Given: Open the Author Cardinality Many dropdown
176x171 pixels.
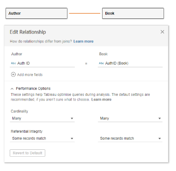Looking at the screenshot, I should coord(42,118).
